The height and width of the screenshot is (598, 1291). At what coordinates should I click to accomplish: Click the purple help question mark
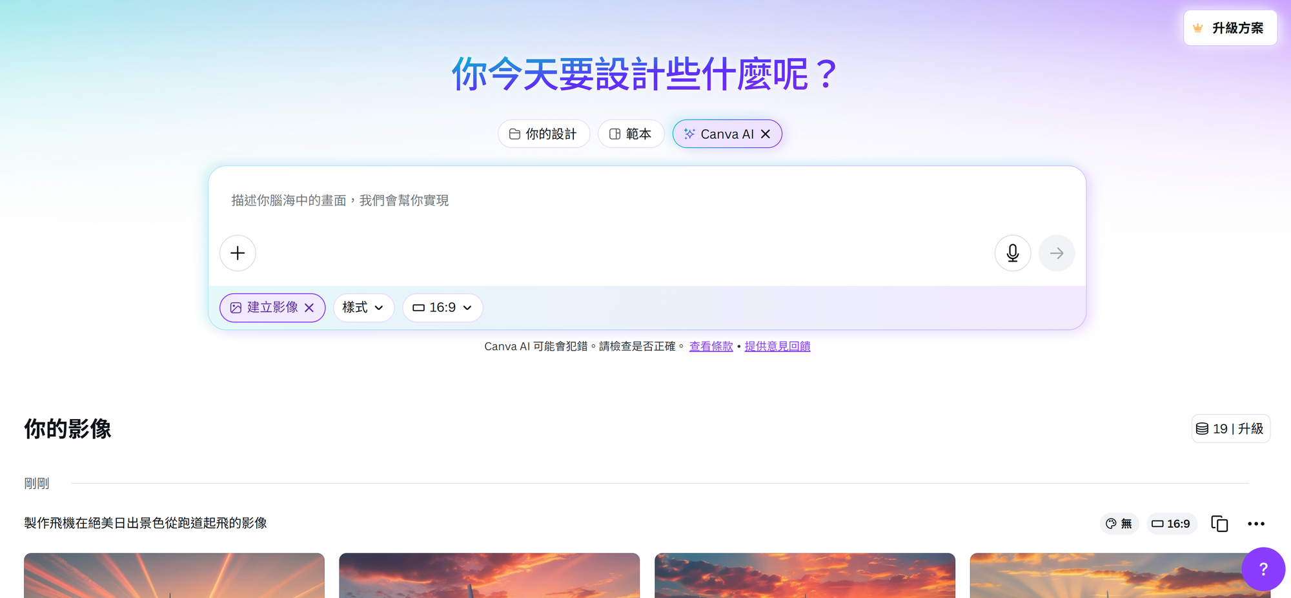pos(1263,569)
